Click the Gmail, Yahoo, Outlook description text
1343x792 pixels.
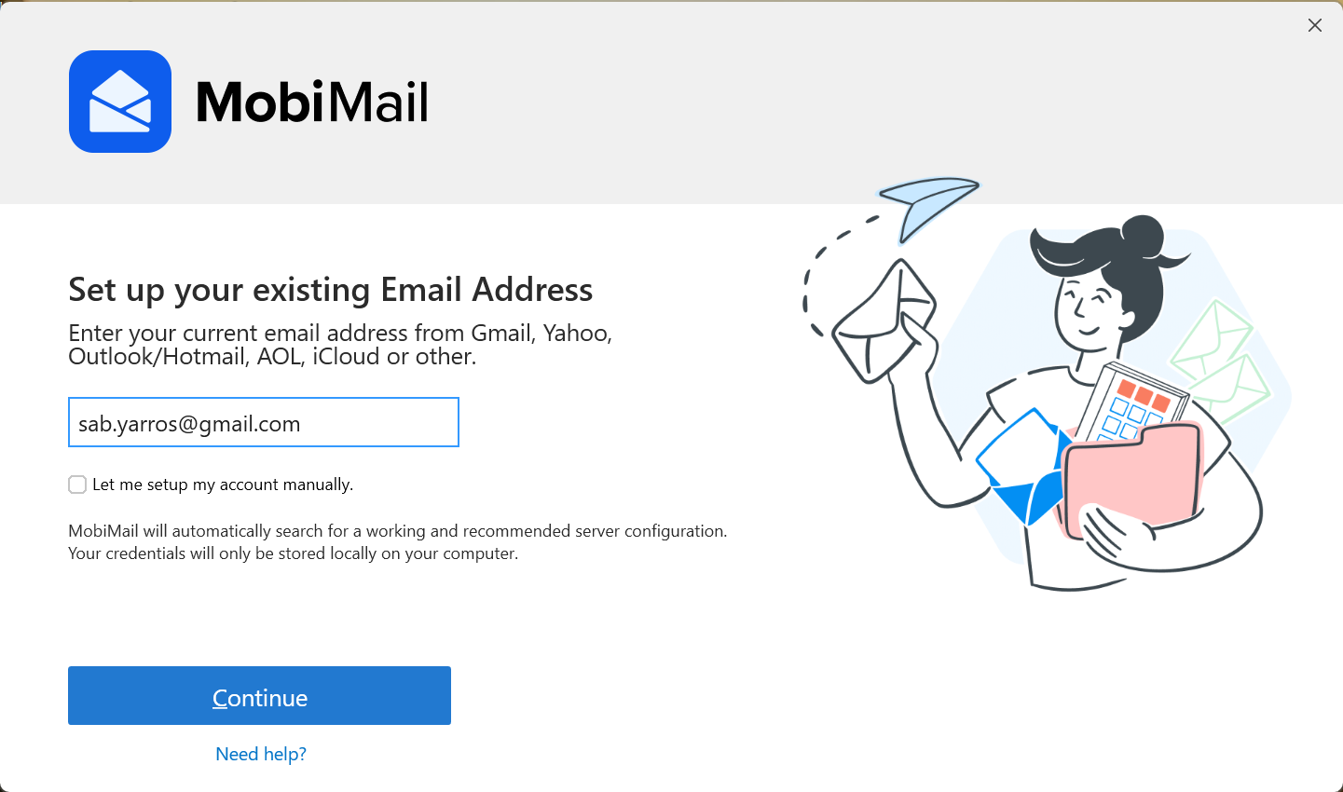pyautogui.click(x=340, y=345)
